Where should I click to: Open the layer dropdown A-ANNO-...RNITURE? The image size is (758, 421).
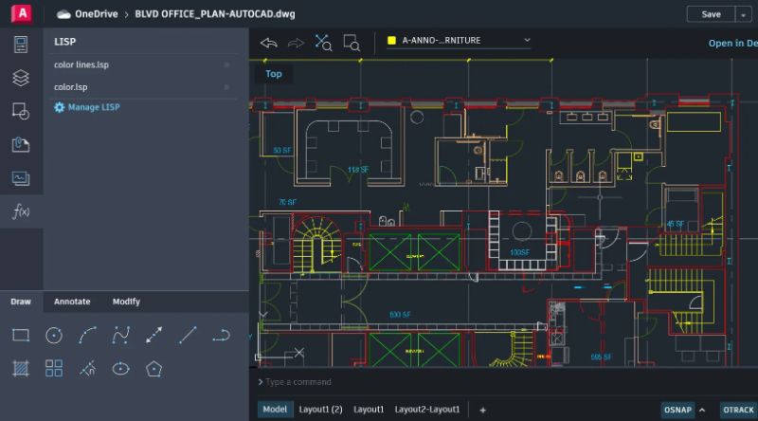459,41
